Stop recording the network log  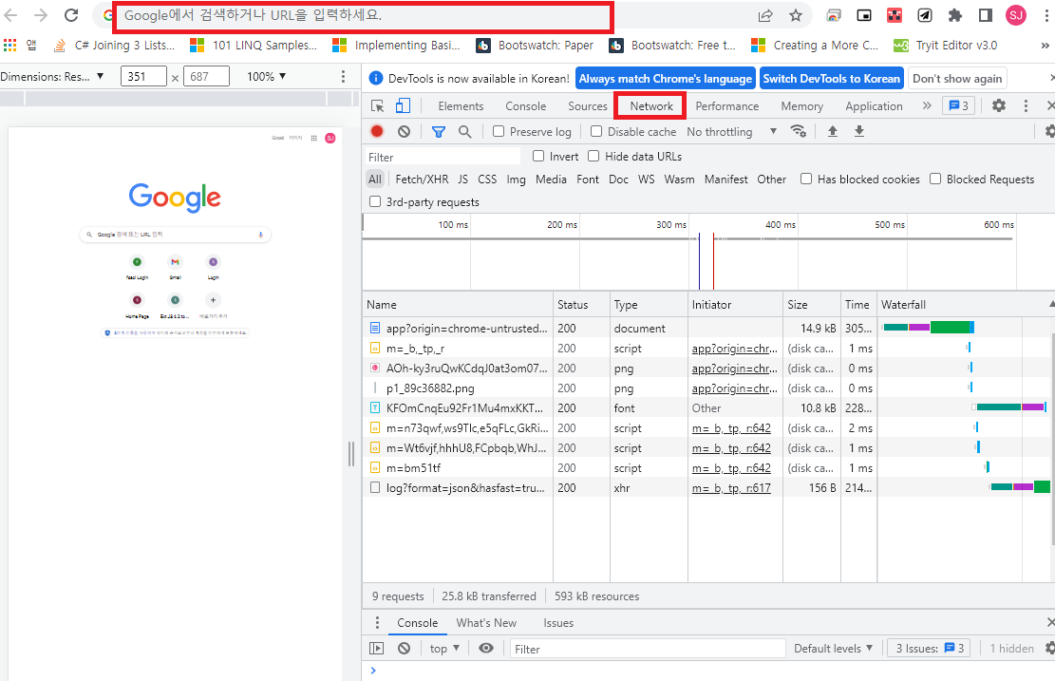coord(377,131)
